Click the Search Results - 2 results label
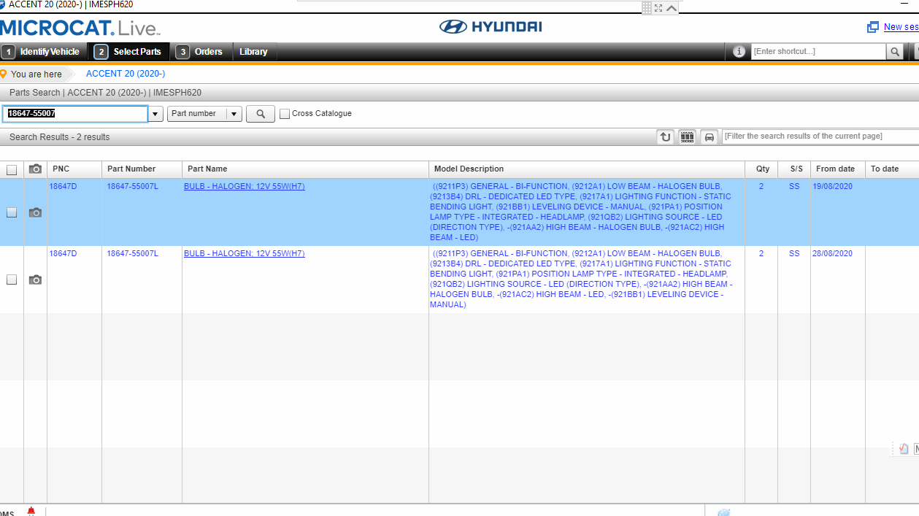This screenshot has height=516, width=919. pos(59,137)
